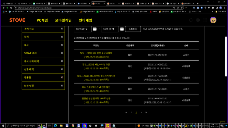Open the Netflix bookmark
The image size is (228, 128).
pos(153,12)
